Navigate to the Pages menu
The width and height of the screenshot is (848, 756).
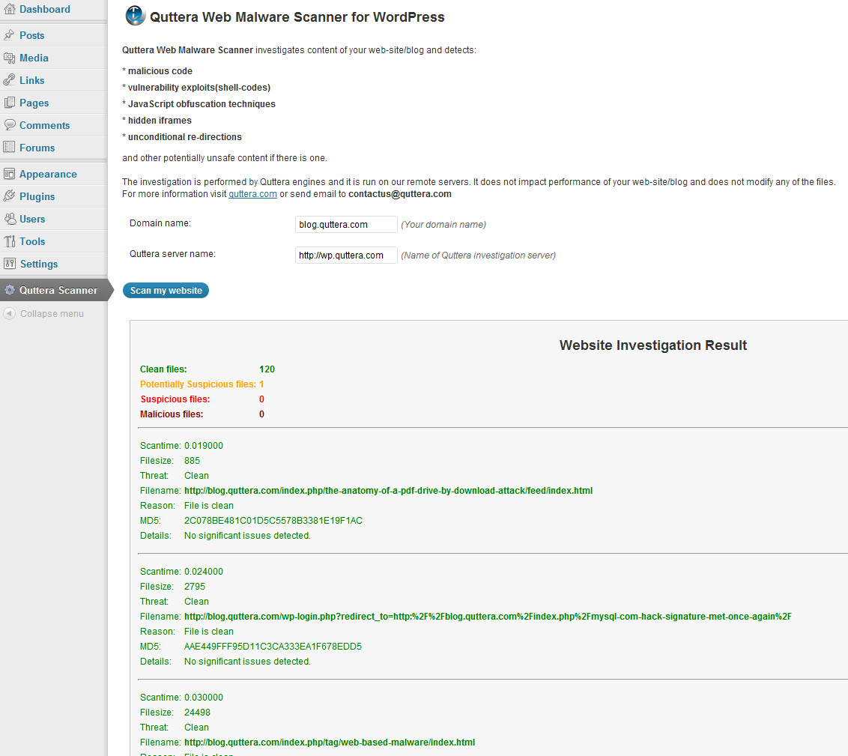pyautogui.click(x=34, y=103)
